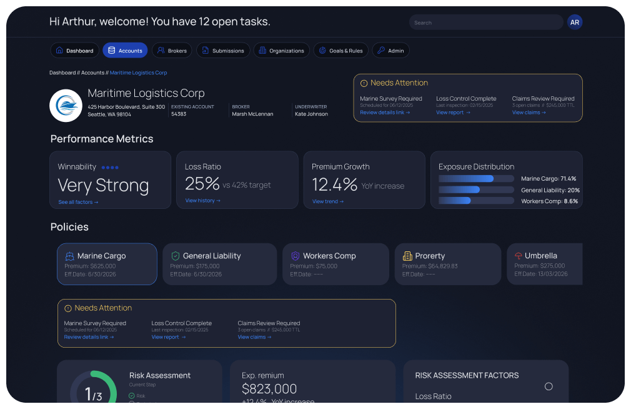Open View claims in Needs Attention panel
Viewport: 631px width, 409px height.
pyautogui.click(x=529, y=112)
